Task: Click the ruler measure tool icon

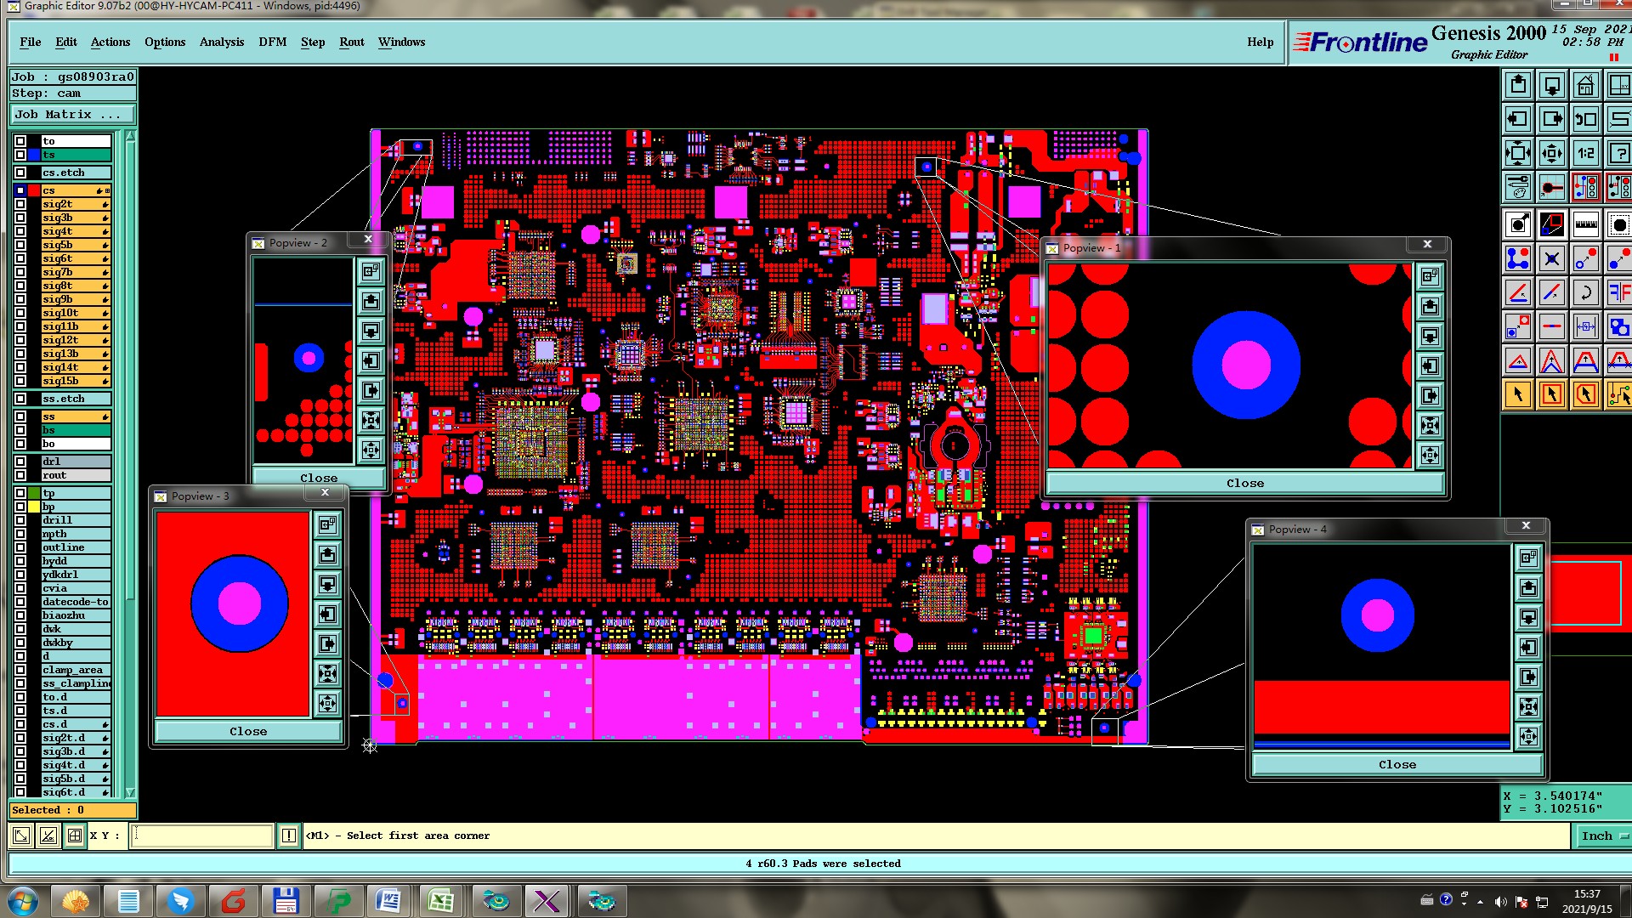Action: [1585, 225]
